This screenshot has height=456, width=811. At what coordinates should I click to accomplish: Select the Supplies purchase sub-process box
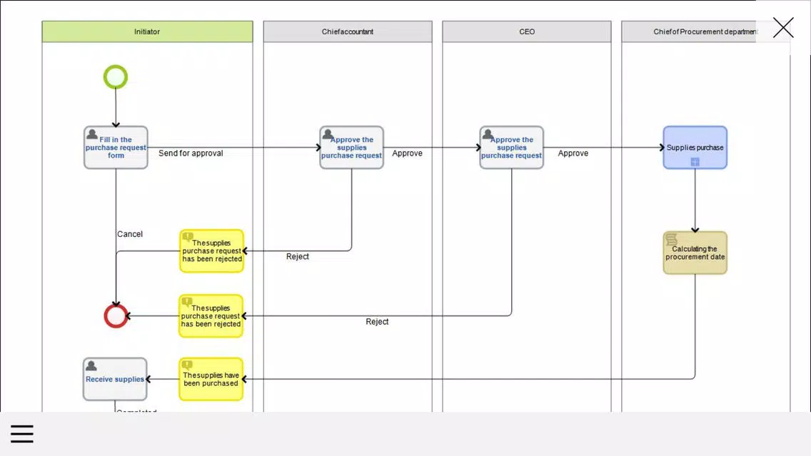[x=695, y=147]
